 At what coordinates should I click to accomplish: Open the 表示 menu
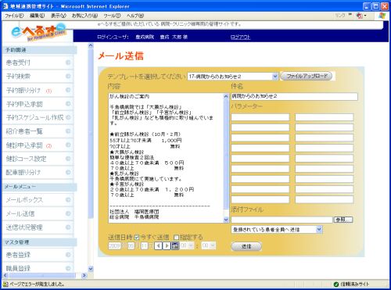[x=59, y=16]
